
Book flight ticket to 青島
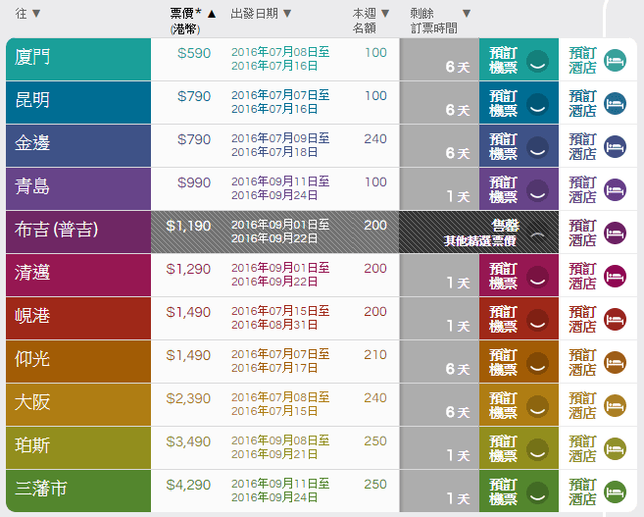[x=504, y=189]
